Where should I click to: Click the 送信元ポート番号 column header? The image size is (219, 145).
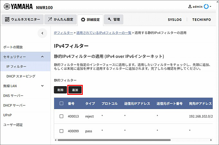point(169,104)
